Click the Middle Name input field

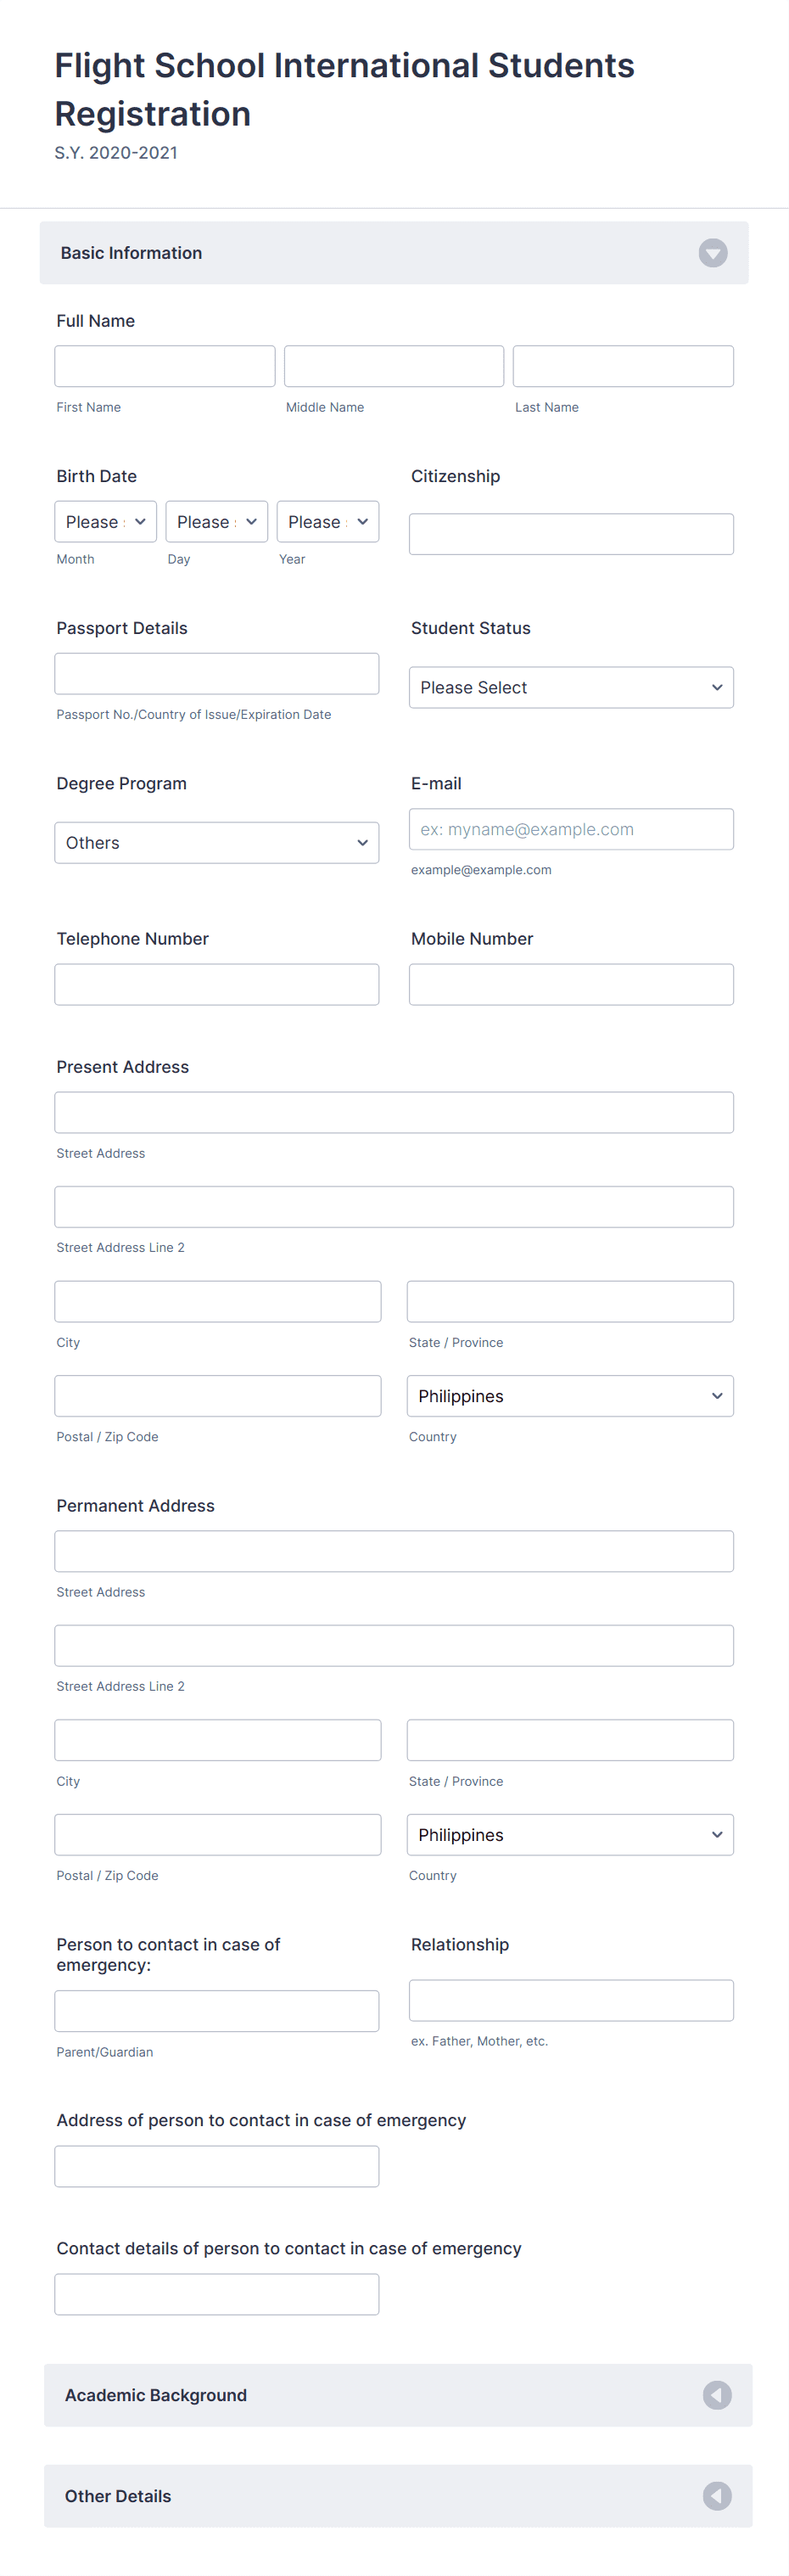(393, 365)
